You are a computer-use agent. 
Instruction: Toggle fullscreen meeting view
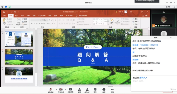pos(174,7)
